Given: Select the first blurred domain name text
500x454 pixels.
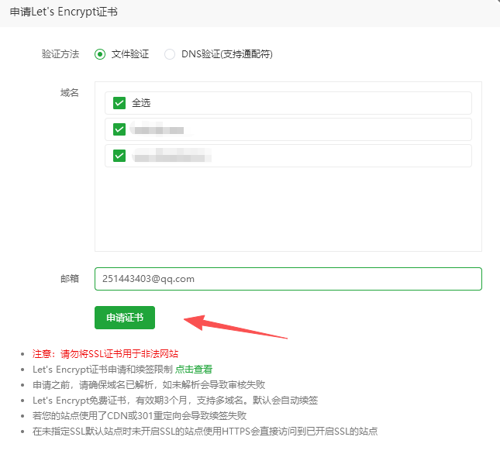Looking at the screenshot, I should click(158, 129).
